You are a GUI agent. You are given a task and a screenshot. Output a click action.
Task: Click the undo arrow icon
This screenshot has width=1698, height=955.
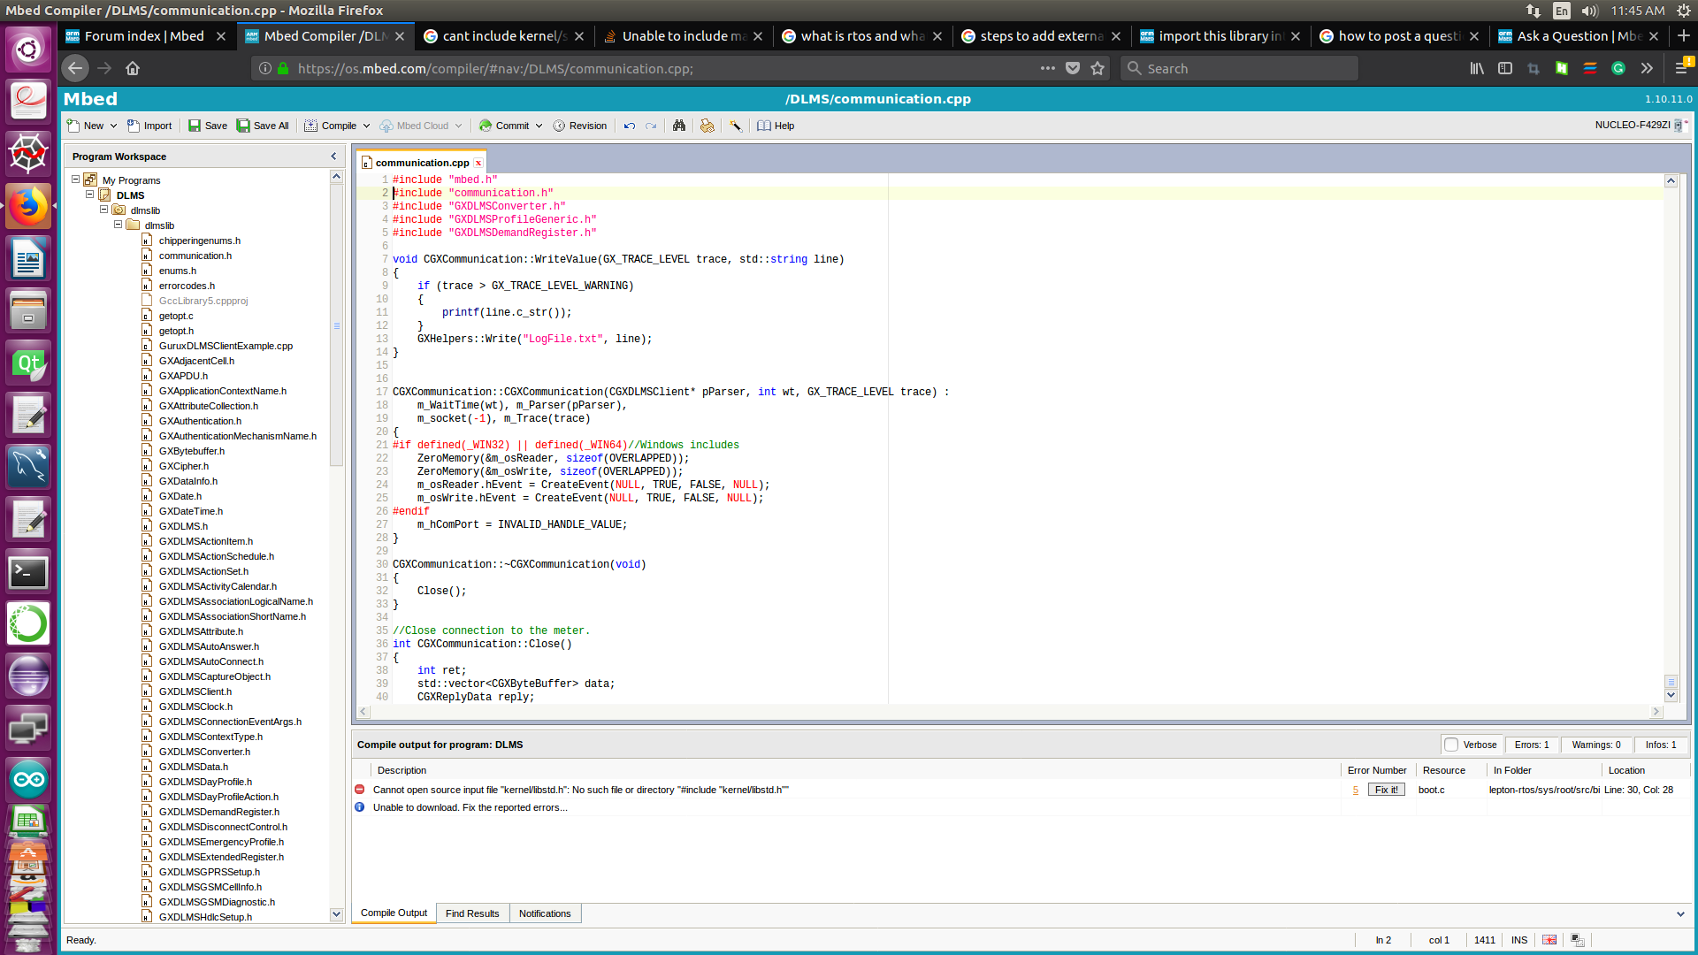[x=630, y=126]
